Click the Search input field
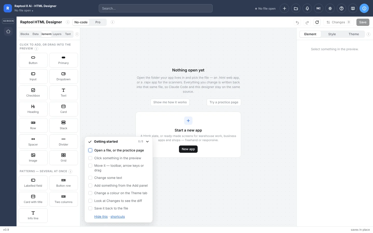The width and height of the screenshot is (373, 233). [x=156, y=8]
